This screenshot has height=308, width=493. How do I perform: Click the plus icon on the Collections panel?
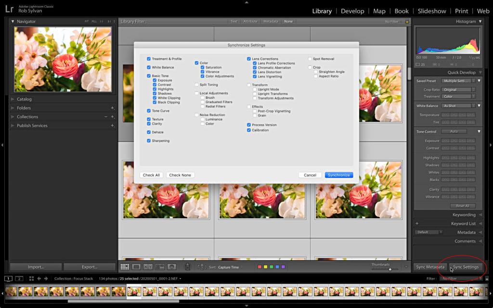112,116
